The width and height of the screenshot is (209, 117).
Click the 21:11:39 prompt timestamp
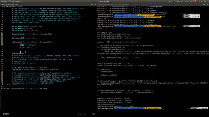pyautogui.click(x=203, y=108)
